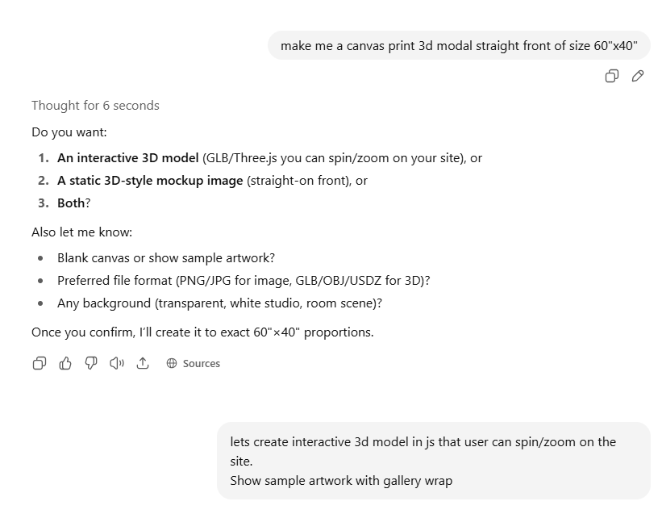Viewport: 662px width, 518px height.
Task: Open the Sources list
Action: (194, 364)
